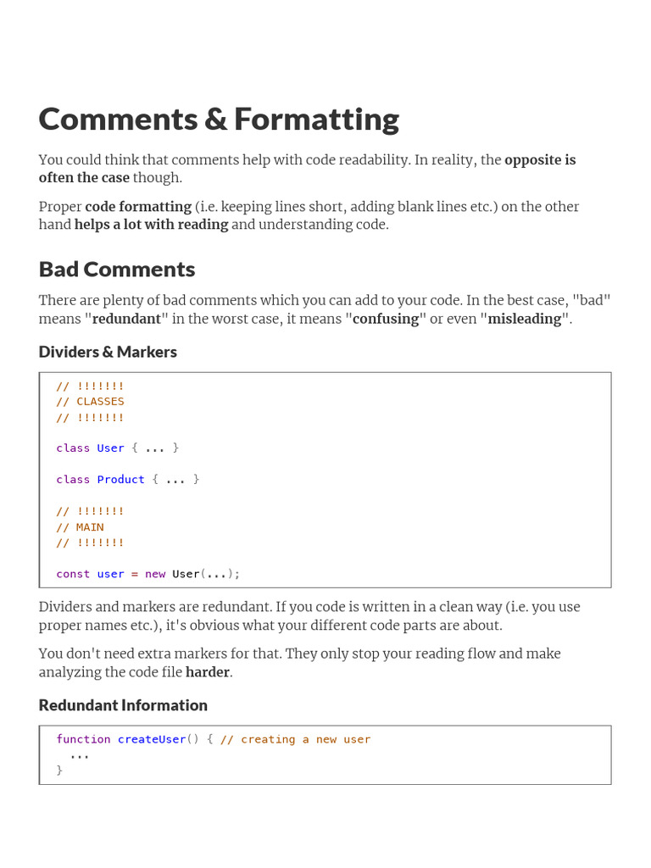The height and width of the screenshot is (868, 651).
Task: Click the "// CLASSES" comment line
Action: [x=90, y=402]
